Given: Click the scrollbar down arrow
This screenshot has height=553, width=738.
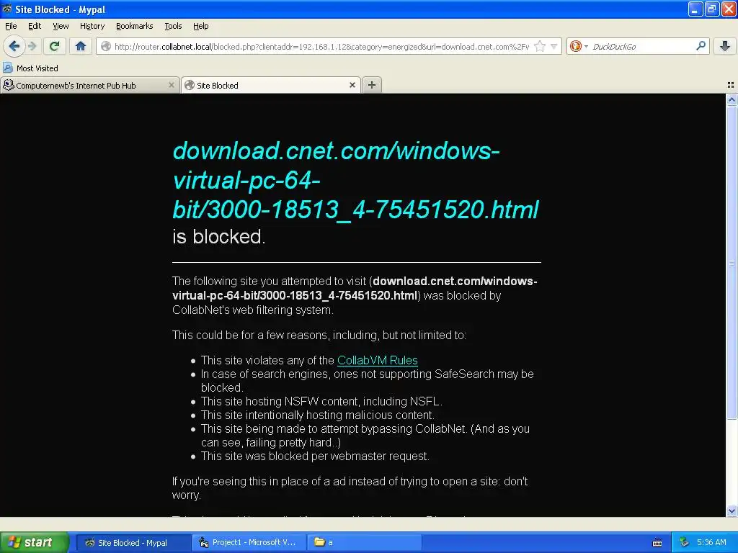Looking at the screenshot, I should [732, 511].
